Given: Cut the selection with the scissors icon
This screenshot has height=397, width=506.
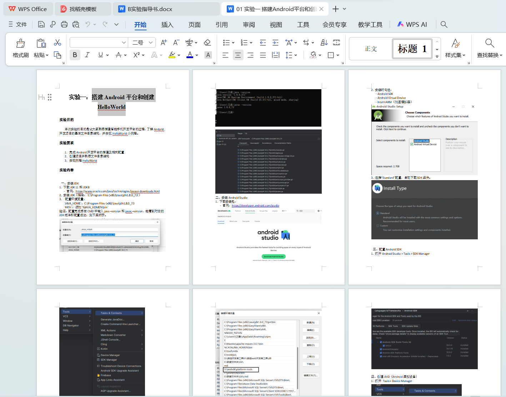Looking at the screenshot, I should tap(57, 42).
